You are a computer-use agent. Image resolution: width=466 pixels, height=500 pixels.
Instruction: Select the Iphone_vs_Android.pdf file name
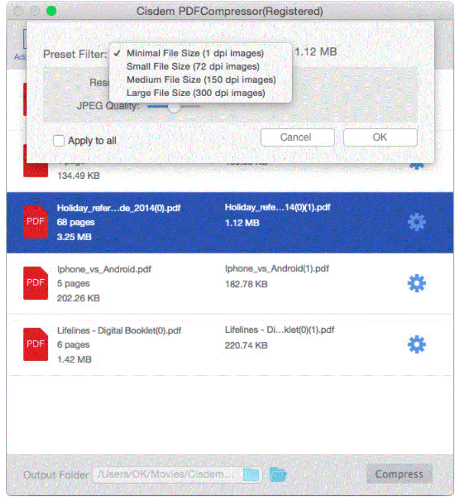click(x=104, y=269)
